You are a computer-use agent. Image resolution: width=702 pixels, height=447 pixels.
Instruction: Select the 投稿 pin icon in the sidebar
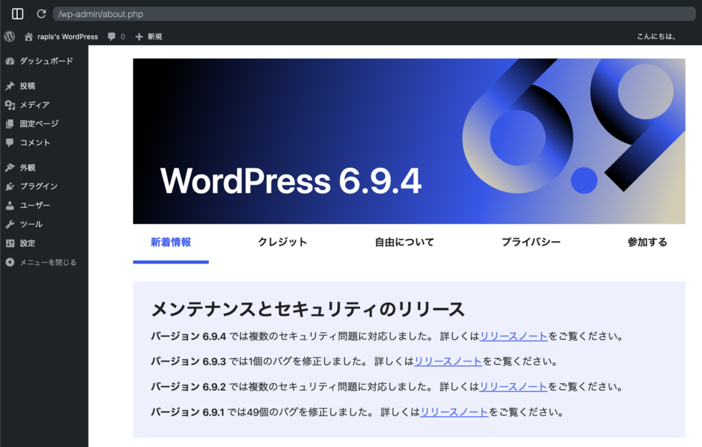click(x=10, y=86)
